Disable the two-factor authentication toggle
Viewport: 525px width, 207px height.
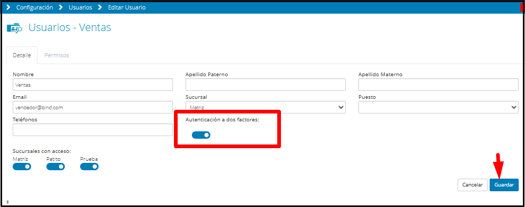201,135
